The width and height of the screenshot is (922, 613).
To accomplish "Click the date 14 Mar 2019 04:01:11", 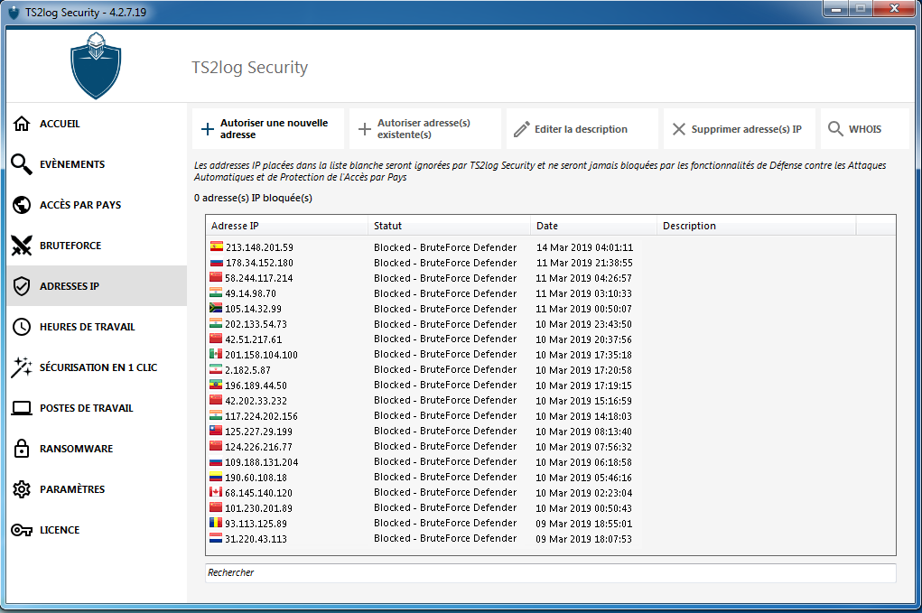I will [584, 247].
